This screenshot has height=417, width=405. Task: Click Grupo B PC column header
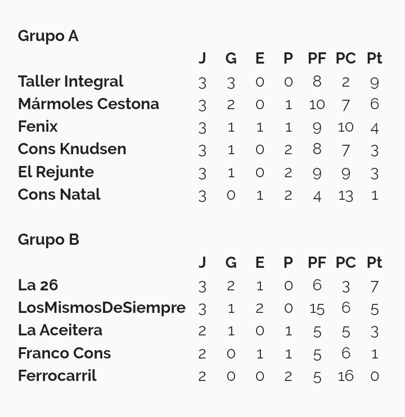click(346, 263)
